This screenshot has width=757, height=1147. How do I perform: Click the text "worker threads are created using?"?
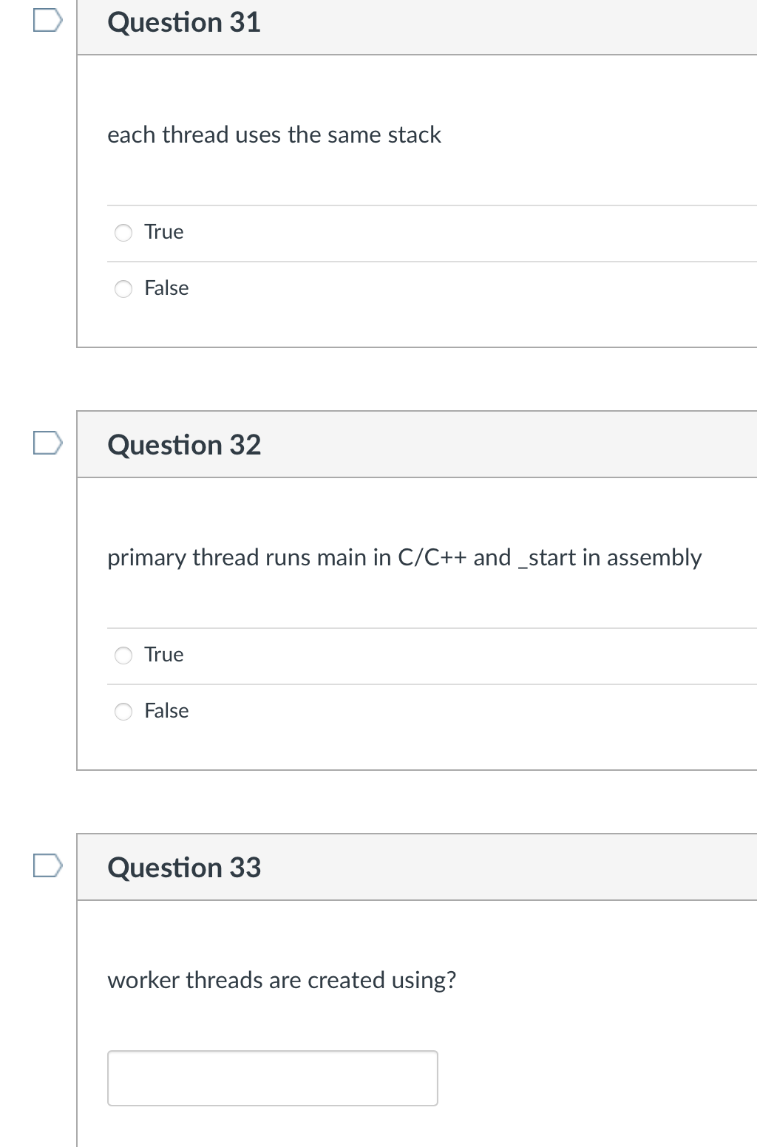282,980
